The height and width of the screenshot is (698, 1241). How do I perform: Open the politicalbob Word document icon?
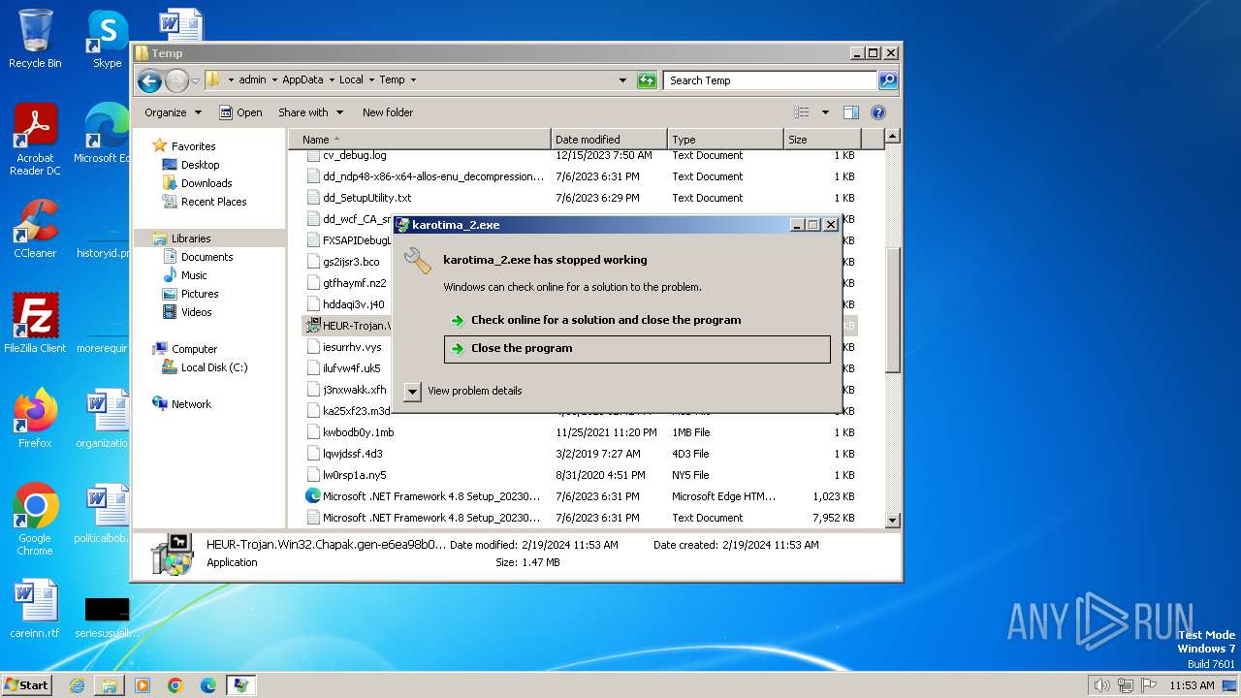[103, 513]
